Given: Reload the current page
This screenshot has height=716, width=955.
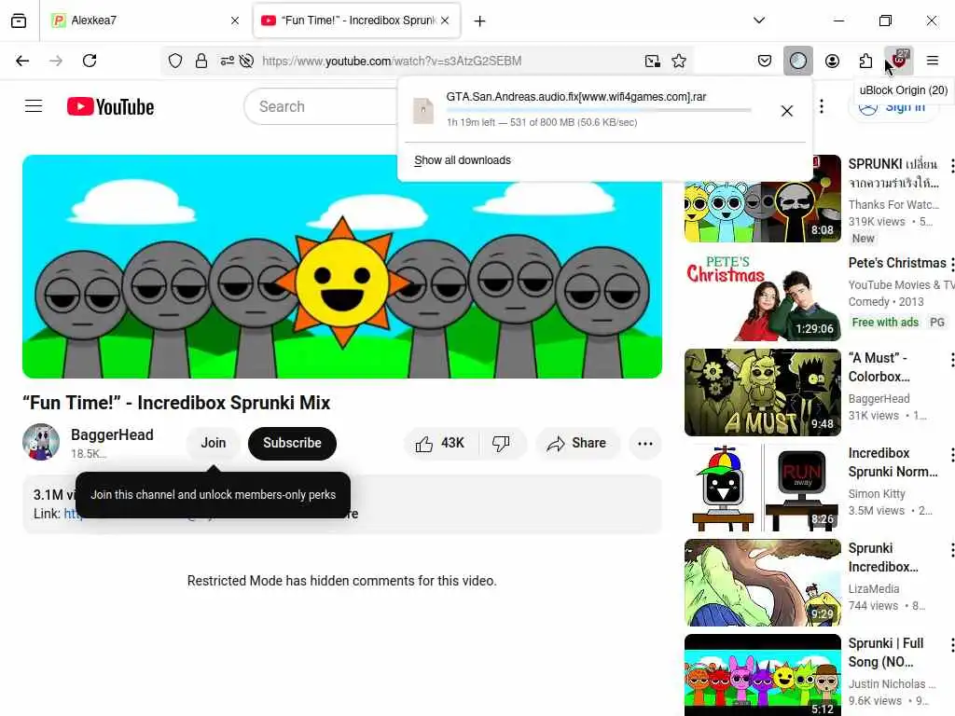Looking at the screenshot, I should (x=90, y=61).
